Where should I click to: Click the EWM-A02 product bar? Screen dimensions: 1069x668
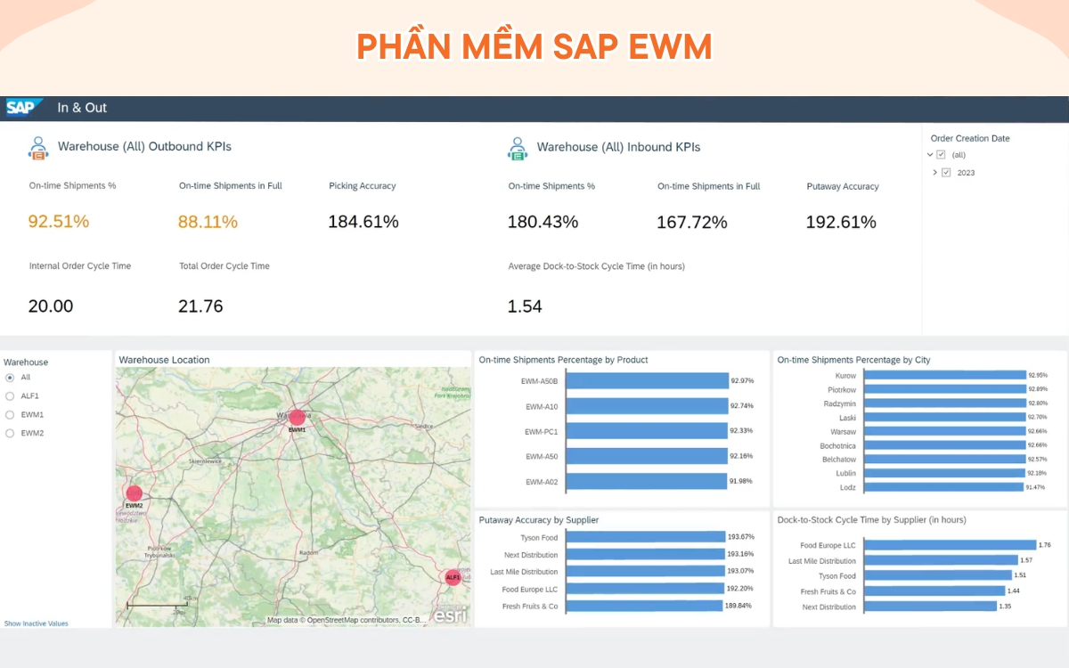coord(647,482)
